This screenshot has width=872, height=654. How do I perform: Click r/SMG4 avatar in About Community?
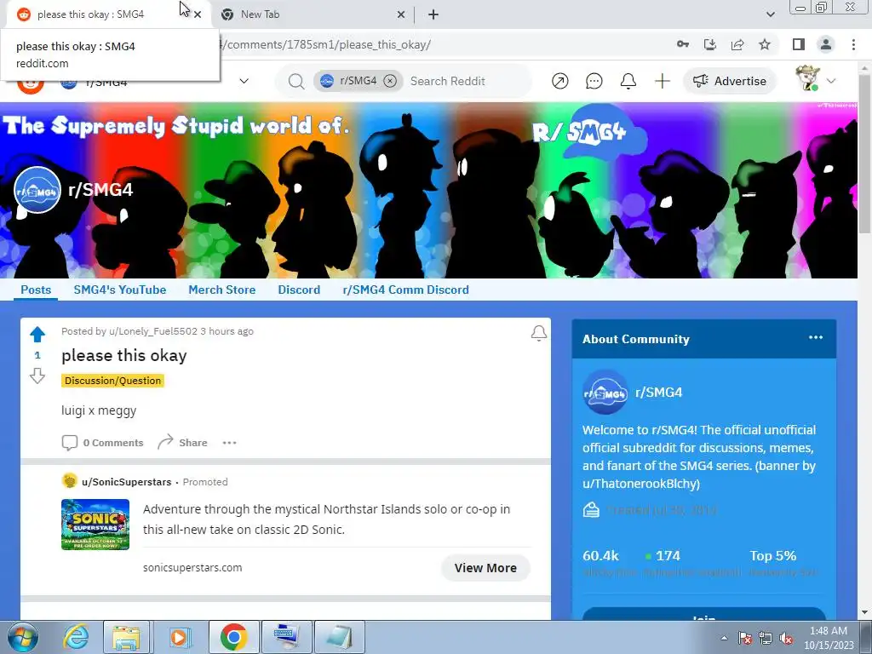click(605, 392)
